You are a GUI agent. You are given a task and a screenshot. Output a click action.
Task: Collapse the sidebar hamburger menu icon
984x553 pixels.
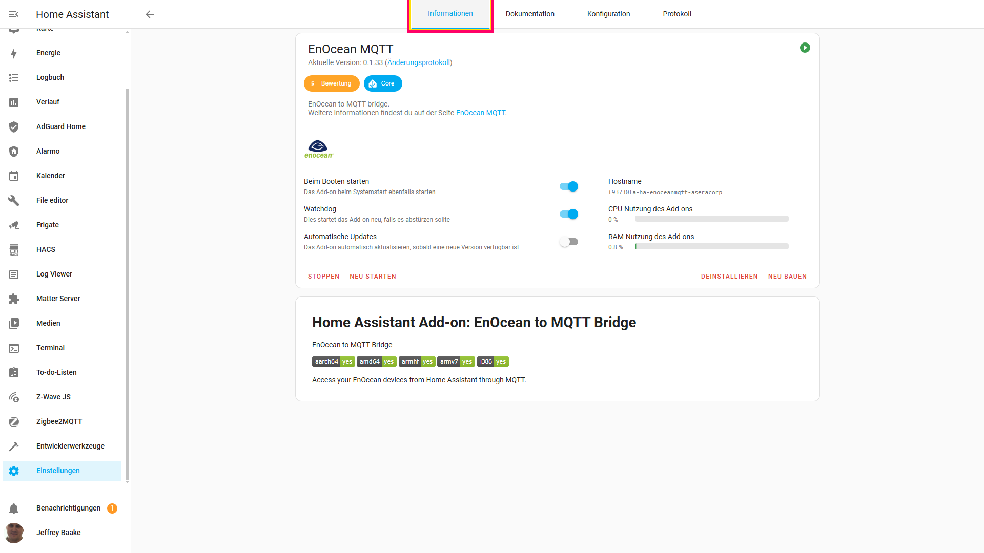(14, 14)
